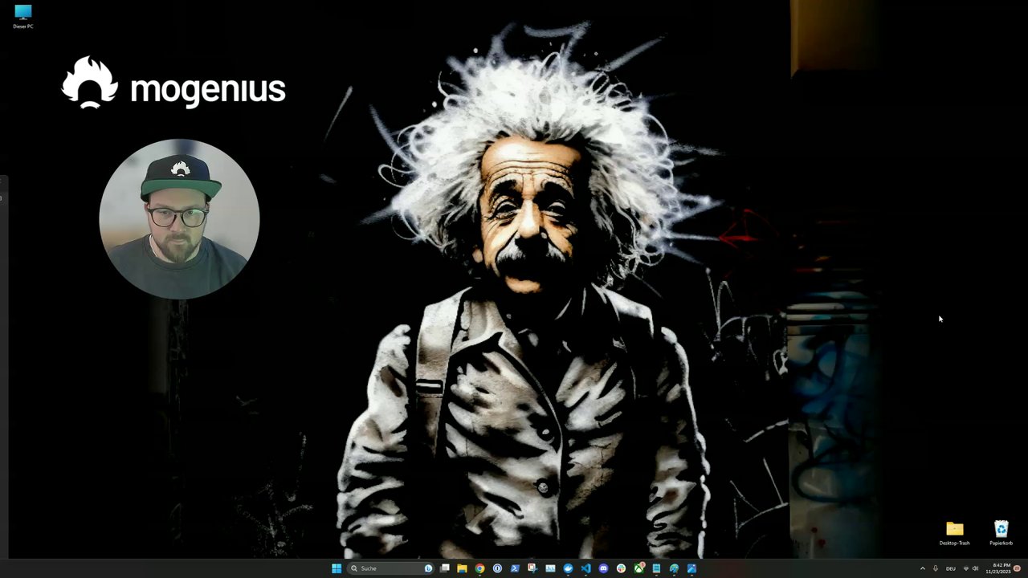Open the Windows Start menu
The image size is (1028, 578).
coord(337,568)
